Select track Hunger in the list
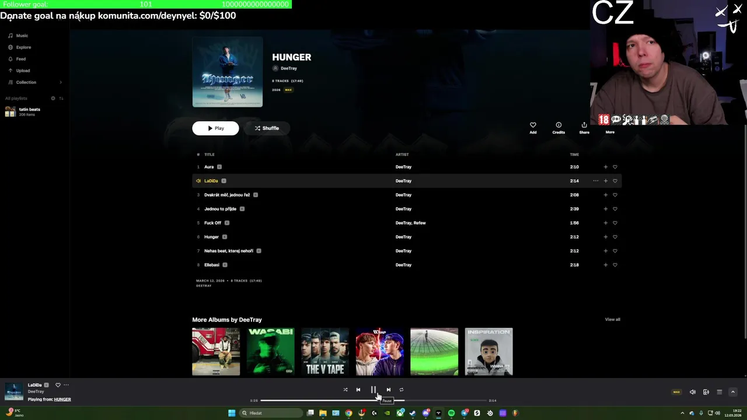This screenshot has width=747, height=420. click(x=211, y=237)
